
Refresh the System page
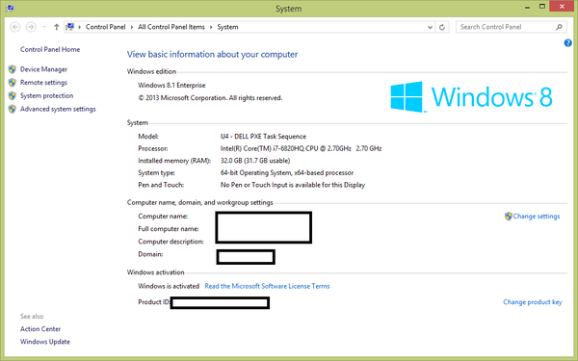point(442,27)
